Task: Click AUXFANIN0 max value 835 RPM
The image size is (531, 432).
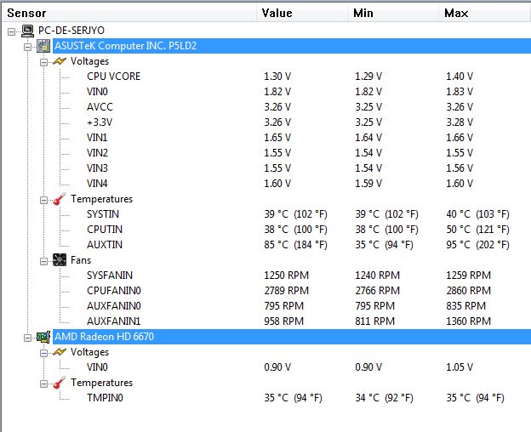Action: 466,306
